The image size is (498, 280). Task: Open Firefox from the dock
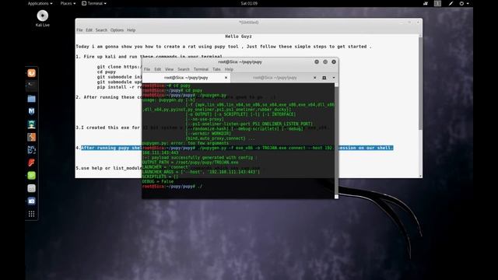point(31,73)
